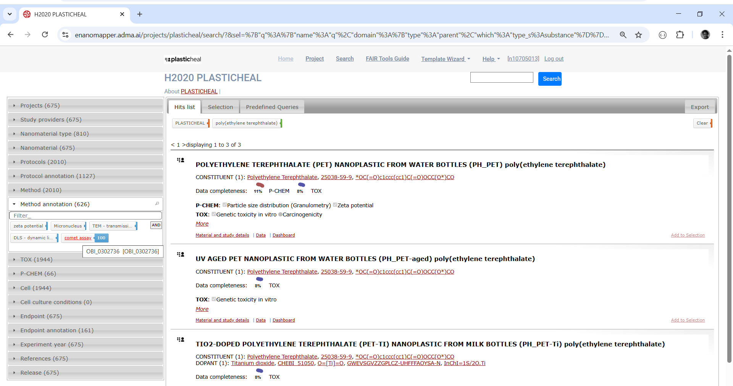The height and width of the screenshot is (386, 733).
Task: Switch to the Predefined Queries tab
Action: (x=272, y=107)
